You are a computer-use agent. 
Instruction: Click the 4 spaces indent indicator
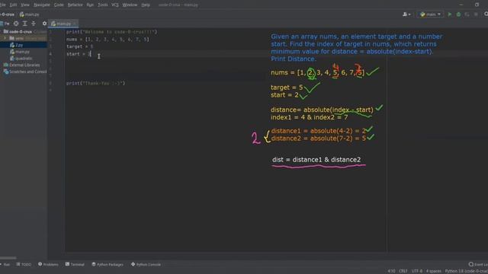click(434, 271)
